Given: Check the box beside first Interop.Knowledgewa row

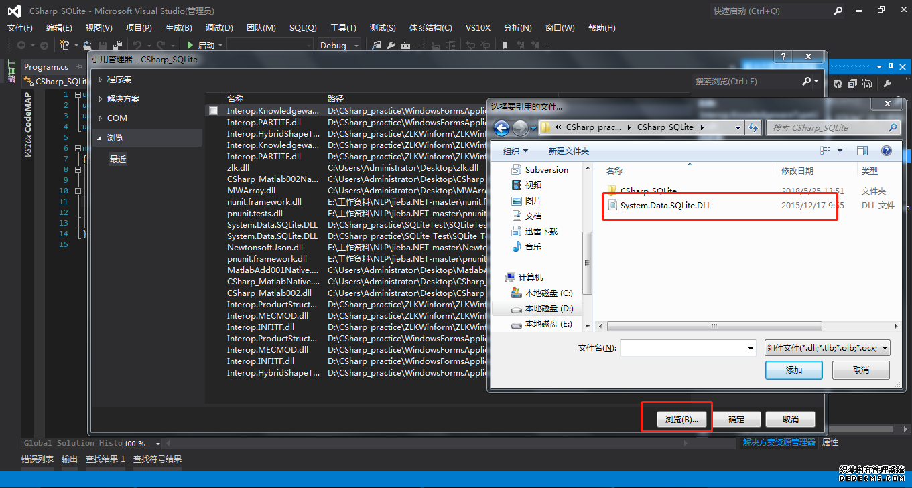Looking at the screenshot, I should 213,111.
